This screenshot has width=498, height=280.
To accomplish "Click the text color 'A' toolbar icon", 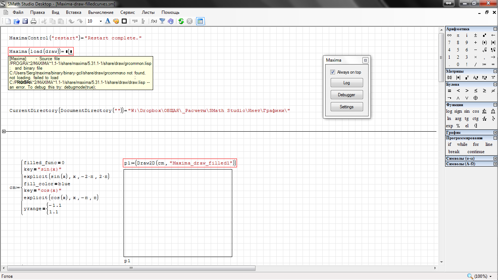I will (108, 21).
